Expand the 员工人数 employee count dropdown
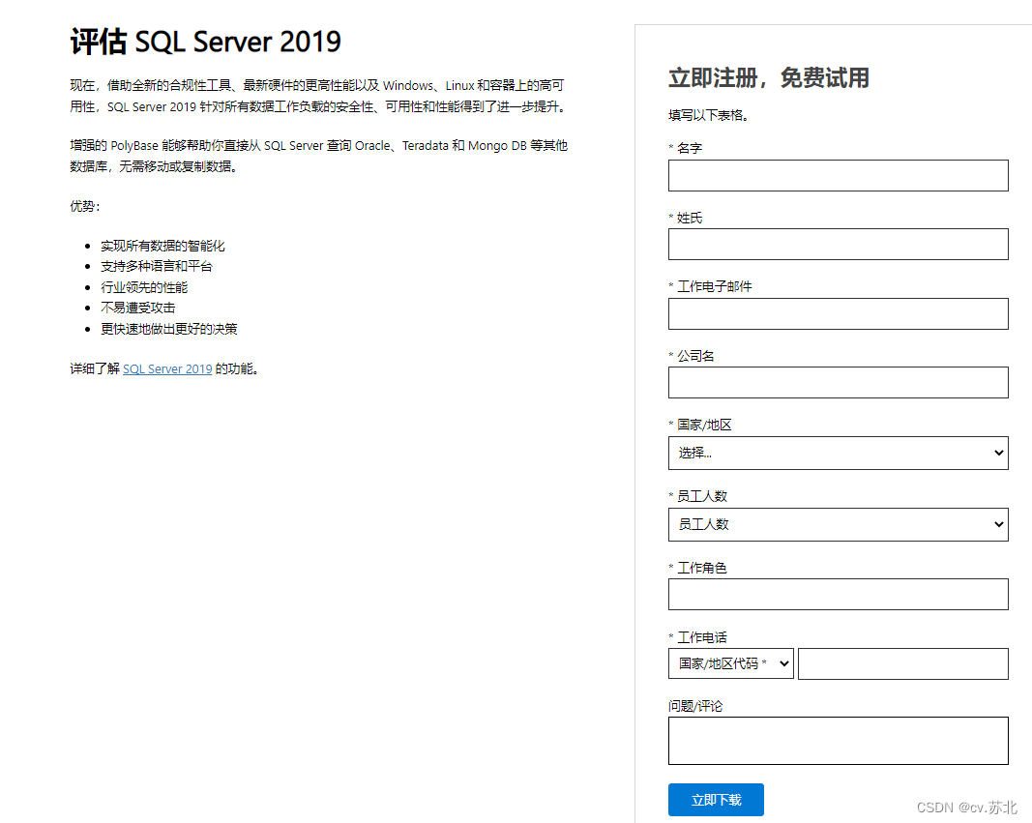1032x823 pixels. click(x=838, y=524)
